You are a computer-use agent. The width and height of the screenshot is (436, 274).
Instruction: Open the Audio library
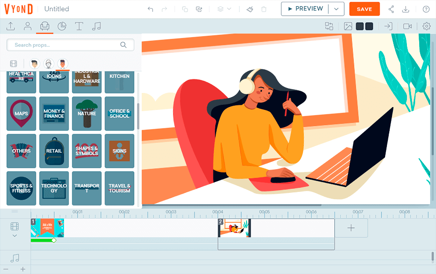pyautogui.click(x=96, y=26)
